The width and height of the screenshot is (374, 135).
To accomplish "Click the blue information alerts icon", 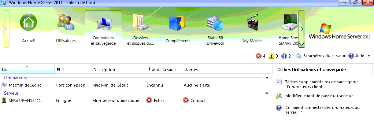I will pyautogui.click(x=284, y=56).
